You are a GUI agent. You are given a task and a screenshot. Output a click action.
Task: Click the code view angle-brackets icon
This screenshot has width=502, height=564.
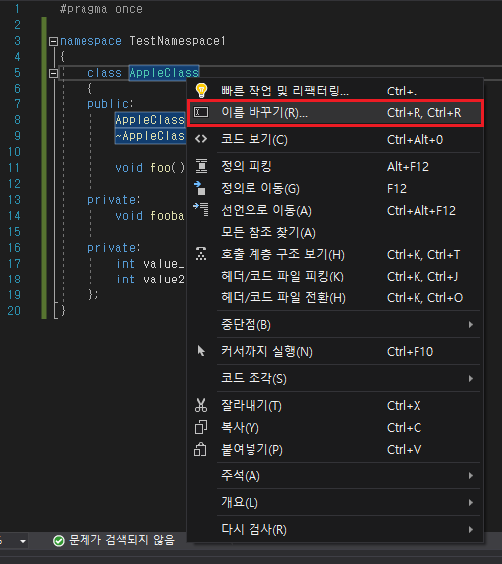[x=201, y=139]
